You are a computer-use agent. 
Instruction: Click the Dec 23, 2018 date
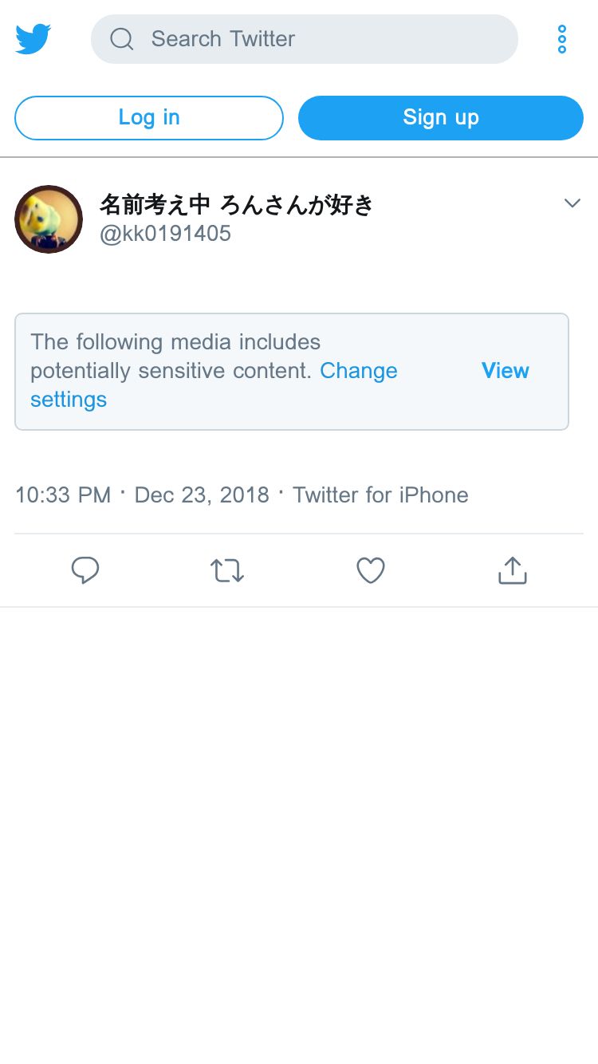point(202,495)
